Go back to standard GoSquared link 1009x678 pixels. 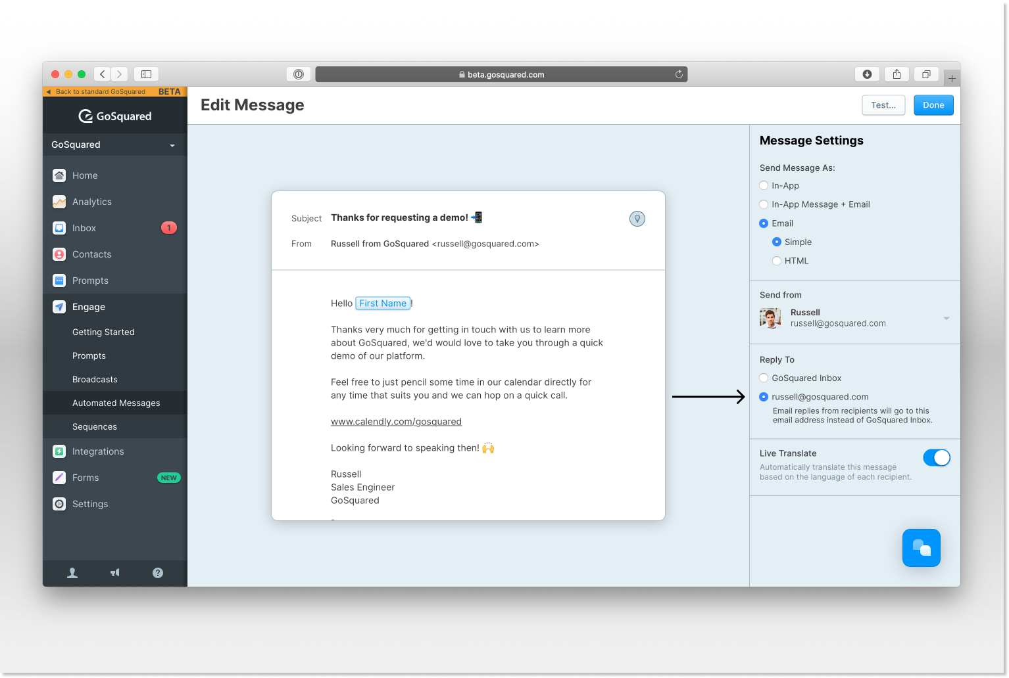click(x=100, y=92)
